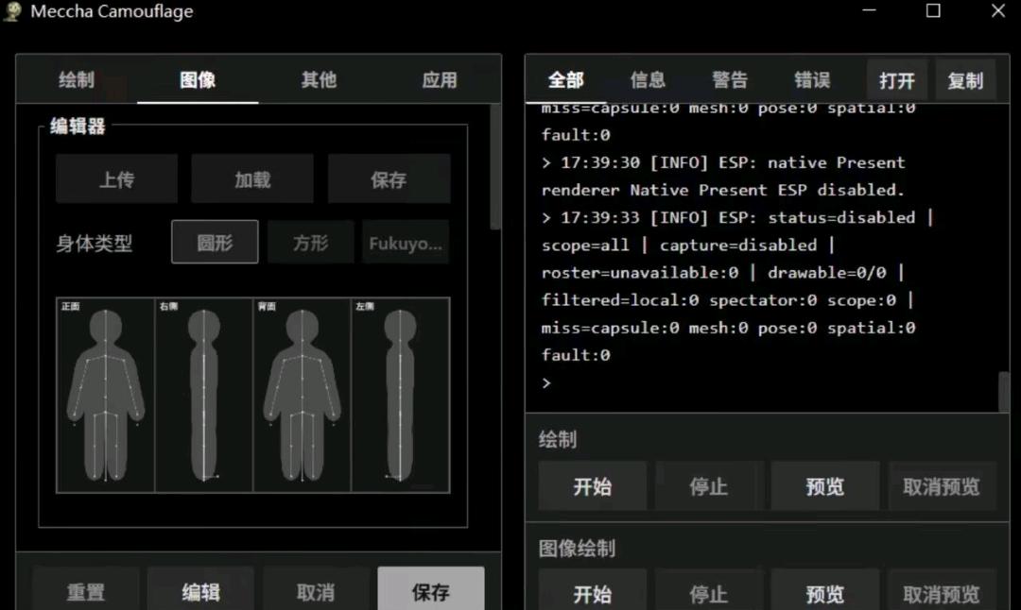Click the 重置 button
Screen dimensions: 1021x610
click(86, 590)
